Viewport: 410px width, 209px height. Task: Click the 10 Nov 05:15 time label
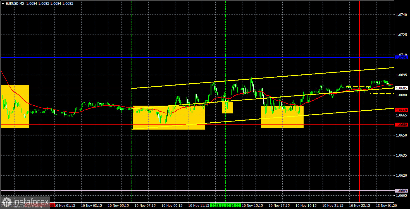[118, 206]
